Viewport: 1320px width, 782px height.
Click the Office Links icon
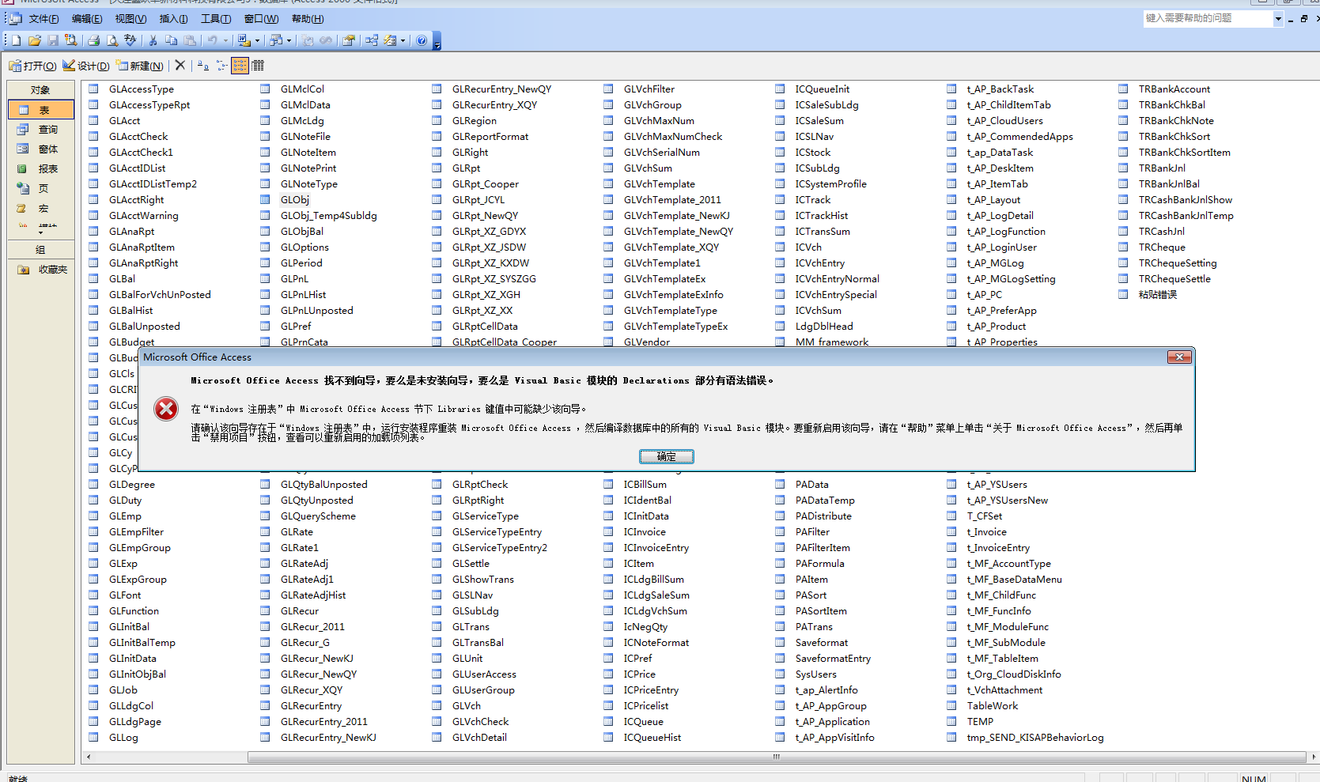[x=244, y=40]
